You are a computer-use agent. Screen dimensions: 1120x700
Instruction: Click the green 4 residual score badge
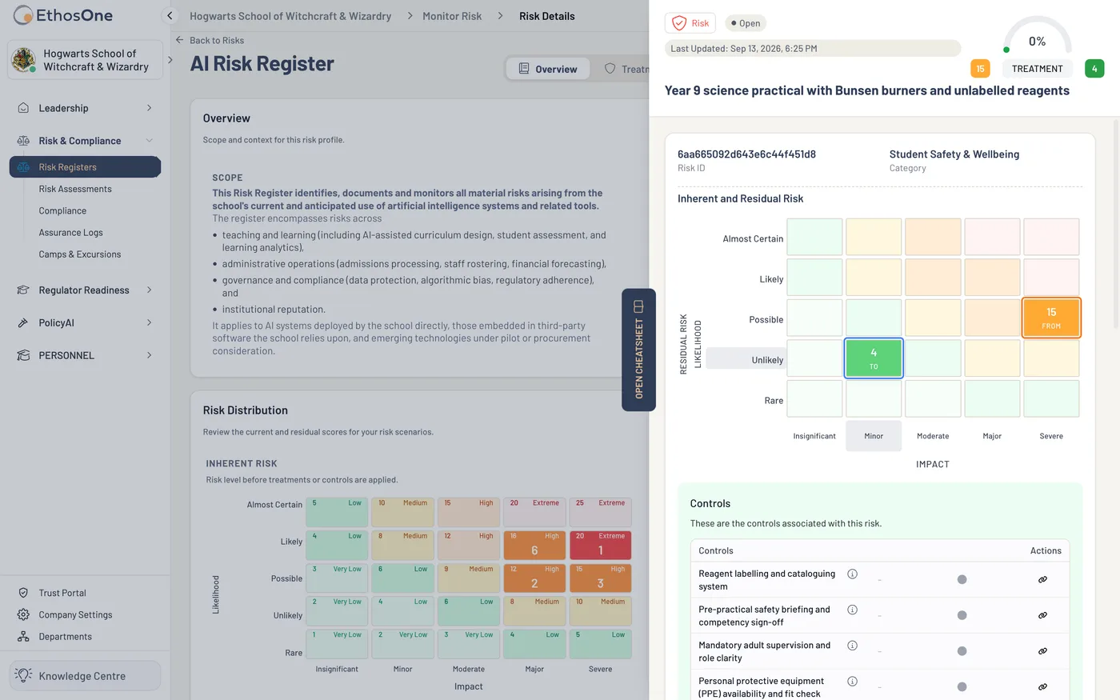pos(1094,69)
